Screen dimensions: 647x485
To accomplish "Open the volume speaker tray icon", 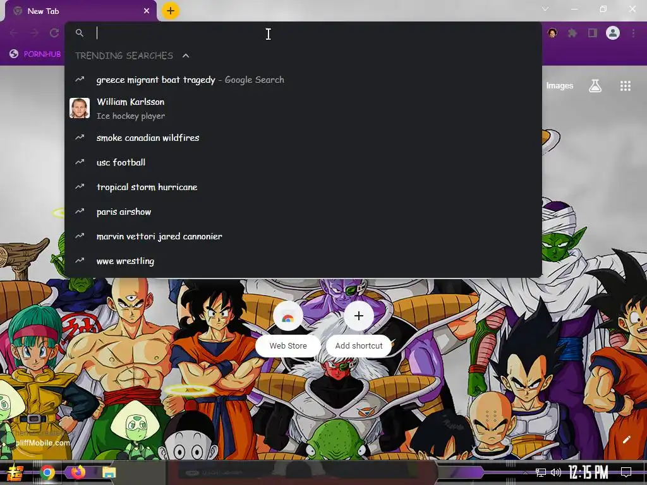I will tap(556, 472).
